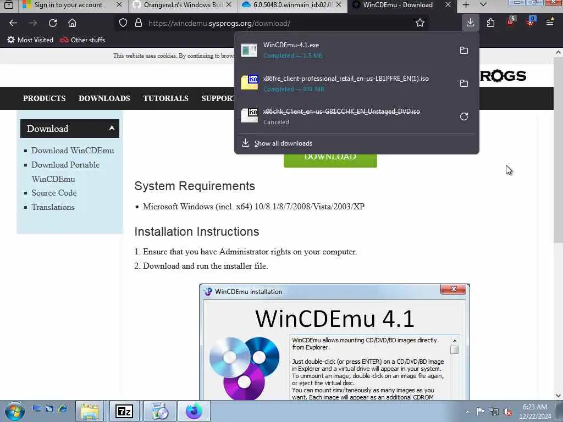The image size is (563, 422).
Task: Close the Orangera1n's Windows Builds tab
Action: point(229,4)
